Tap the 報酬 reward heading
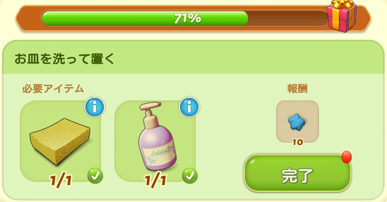This screenshot has width=387, height=202. click(298, 89)
